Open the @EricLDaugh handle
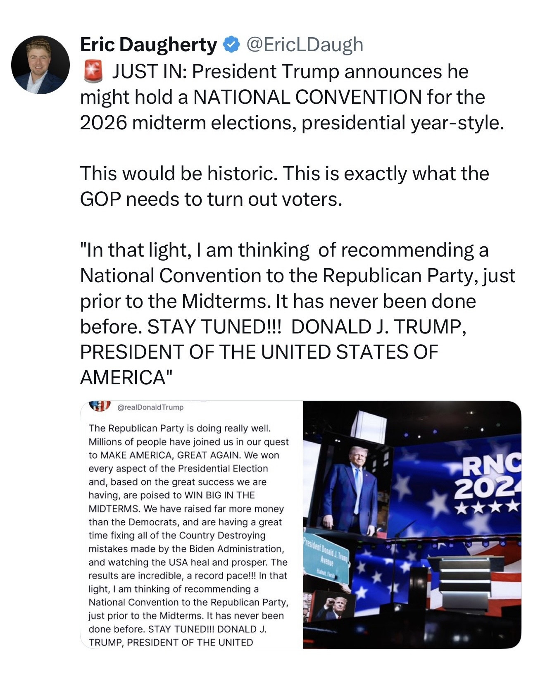Viewport: 533px width, 681px height. (305, 45)
